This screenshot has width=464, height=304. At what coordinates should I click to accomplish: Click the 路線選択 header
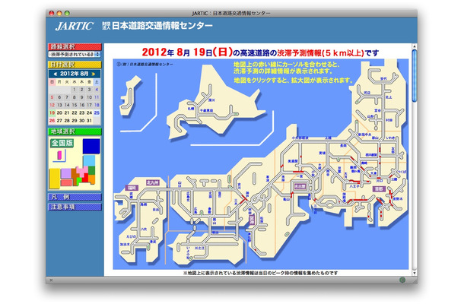pyautogui.click(x=75, y=46)
